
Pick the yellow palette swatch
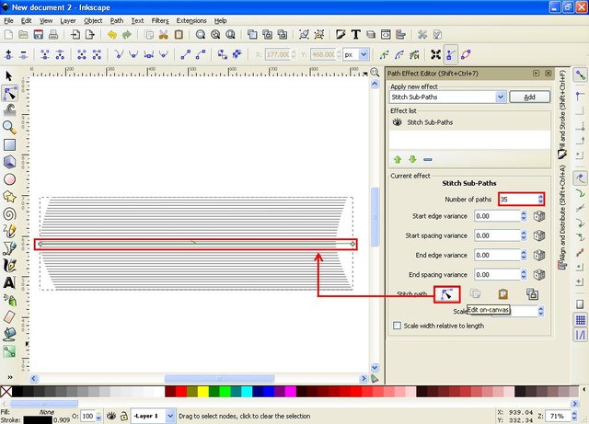tap(203, 392)
